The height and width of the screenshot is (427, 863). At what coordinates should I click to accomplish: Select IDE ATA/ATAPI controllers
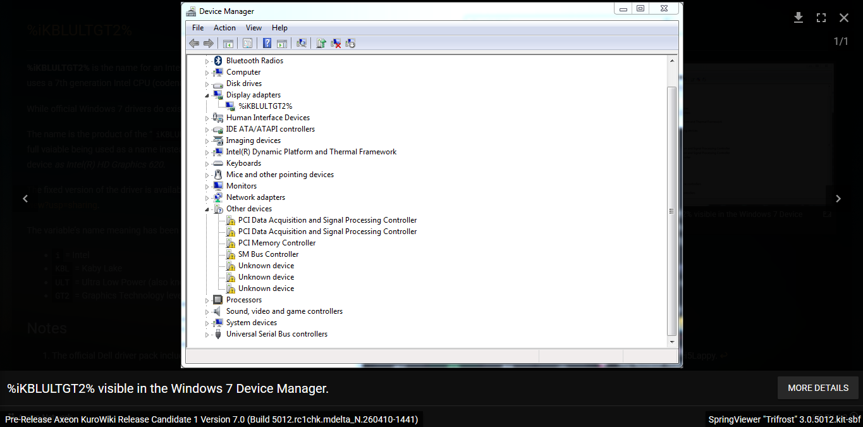[270, 129]
